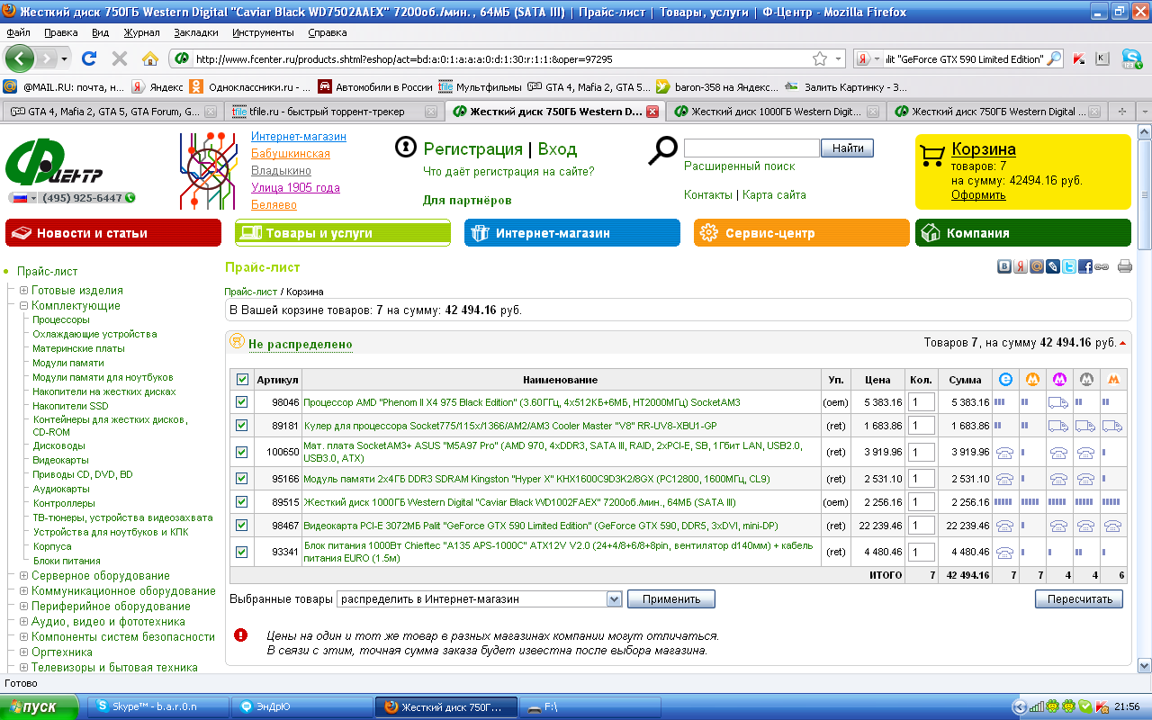Follow the 'Оформить' link in cart box
The height and width of the screenshot is (720, 1152).
(x=978, y=195)
